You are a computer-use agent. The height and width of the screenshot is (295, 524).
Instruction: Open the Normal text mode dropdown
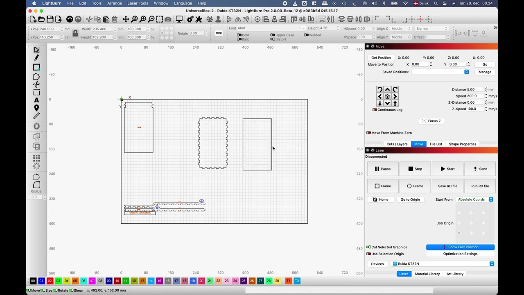click(432, 29)
